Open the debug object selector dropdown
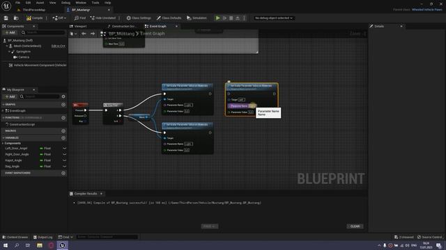This screenshot has height=250, width=446. (x=273, y=18)
